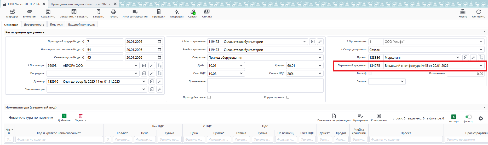Export table using Excel экспорт icon
Viewport: 488px width, 145px height.
point(454,117)
